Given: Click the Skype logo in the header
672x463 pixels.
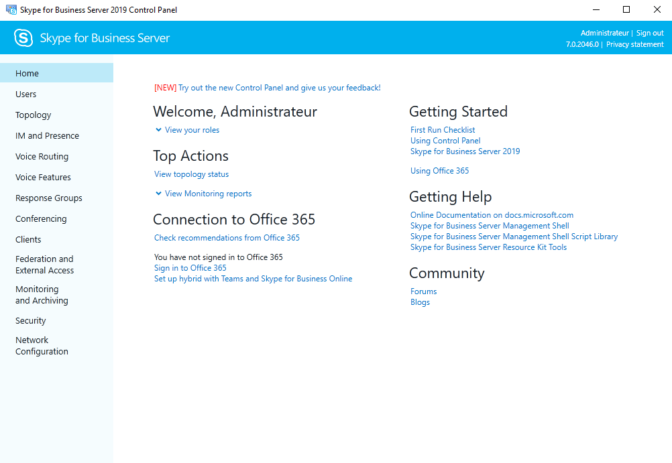Looking at the screenshot, I should pos(23,38).
